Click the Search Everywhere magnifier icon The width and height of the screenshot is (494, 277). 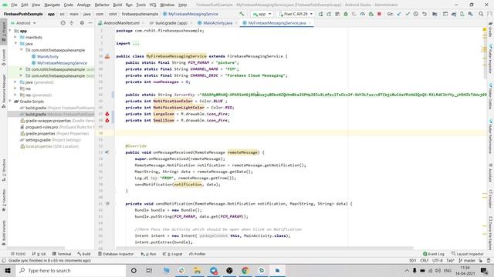click(x=481, y=14)
